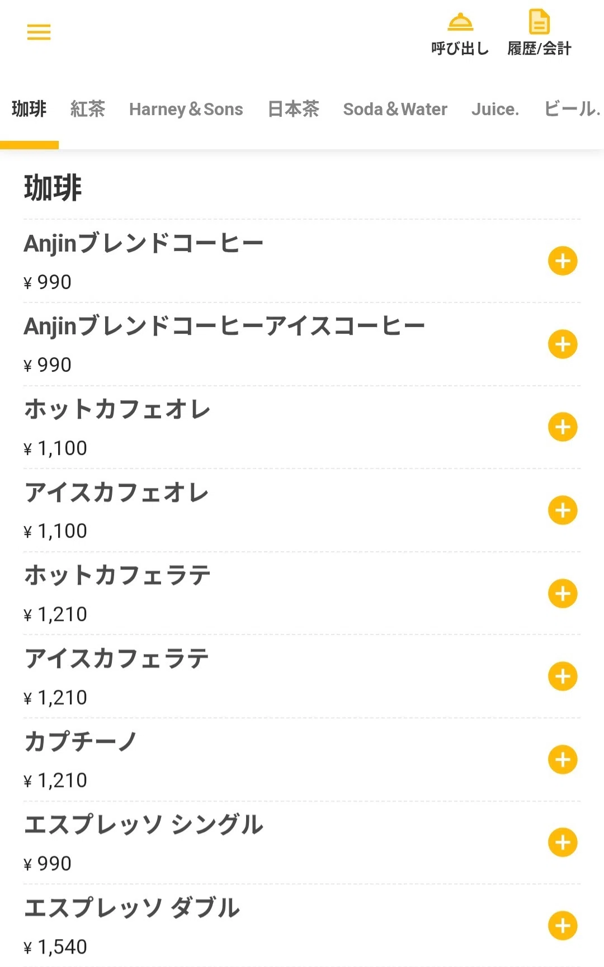The width and height of the screenshot is (604, 967).
Task: Add エスプレッソ シングル to order
Action: 563,842
